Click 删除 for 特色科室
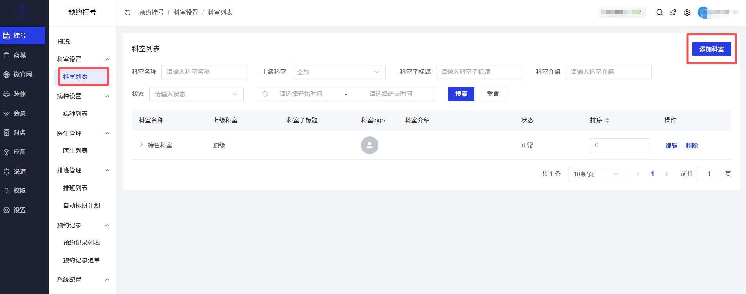The image size is (746, 294). pyautogui.click(x=692, y=145)
